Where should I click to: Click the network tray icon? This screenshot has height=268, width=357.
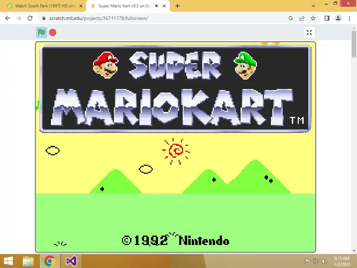316,261
